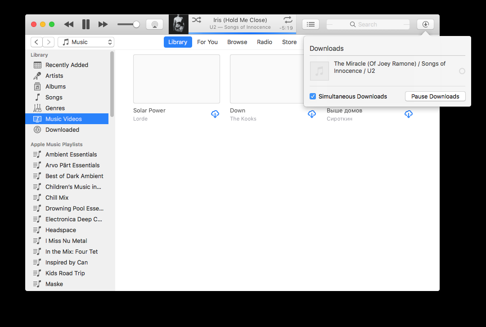486x327 pixels.
Task: Select Recently Added in sidebar
Action: point(67,65)
